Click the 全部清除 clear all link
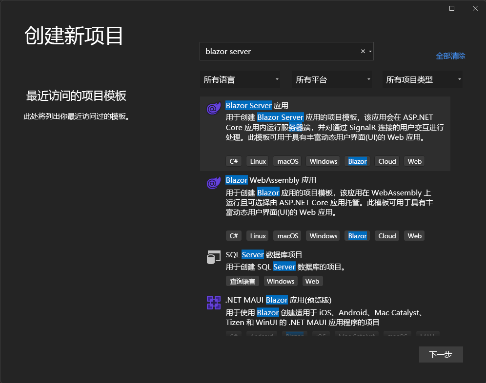This screenshot has height=383, width=486. (x=450, y=56)
